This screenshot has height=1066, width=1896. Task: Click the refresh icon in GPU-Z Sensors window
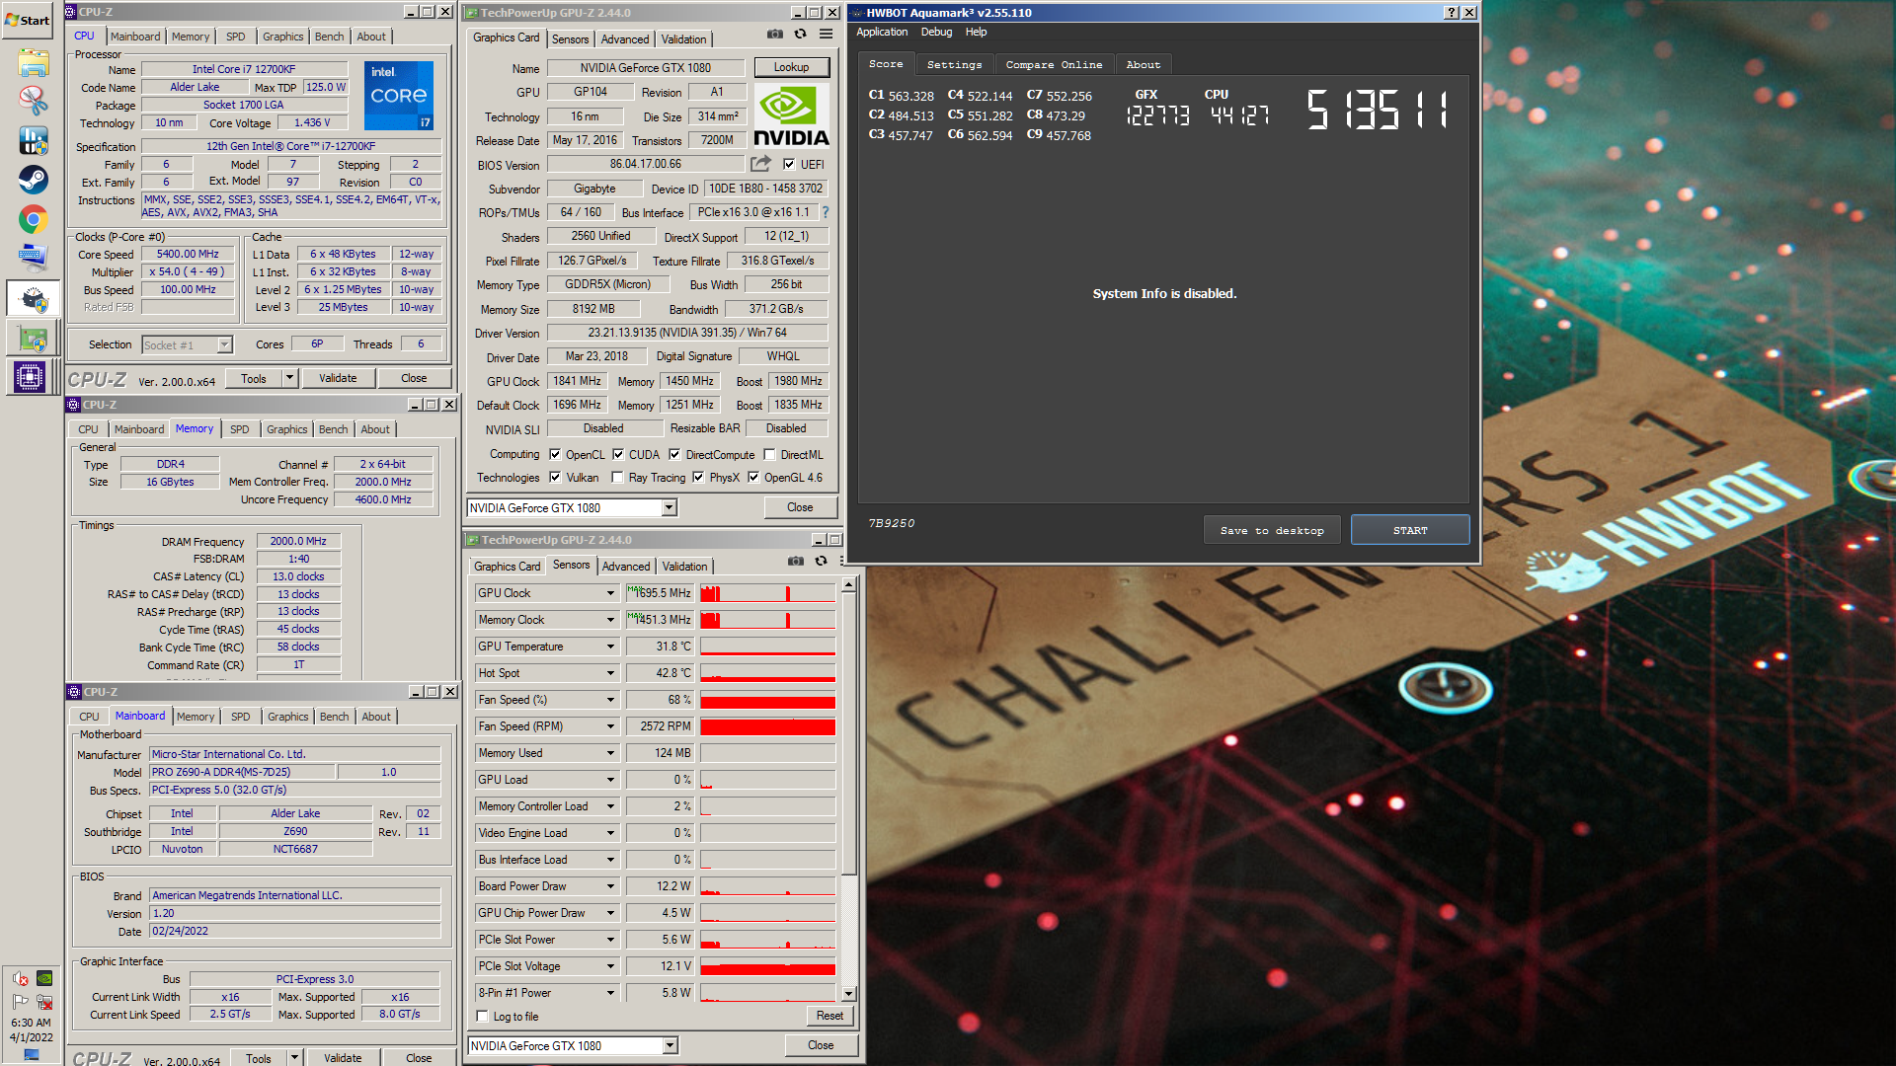point(821,561)
